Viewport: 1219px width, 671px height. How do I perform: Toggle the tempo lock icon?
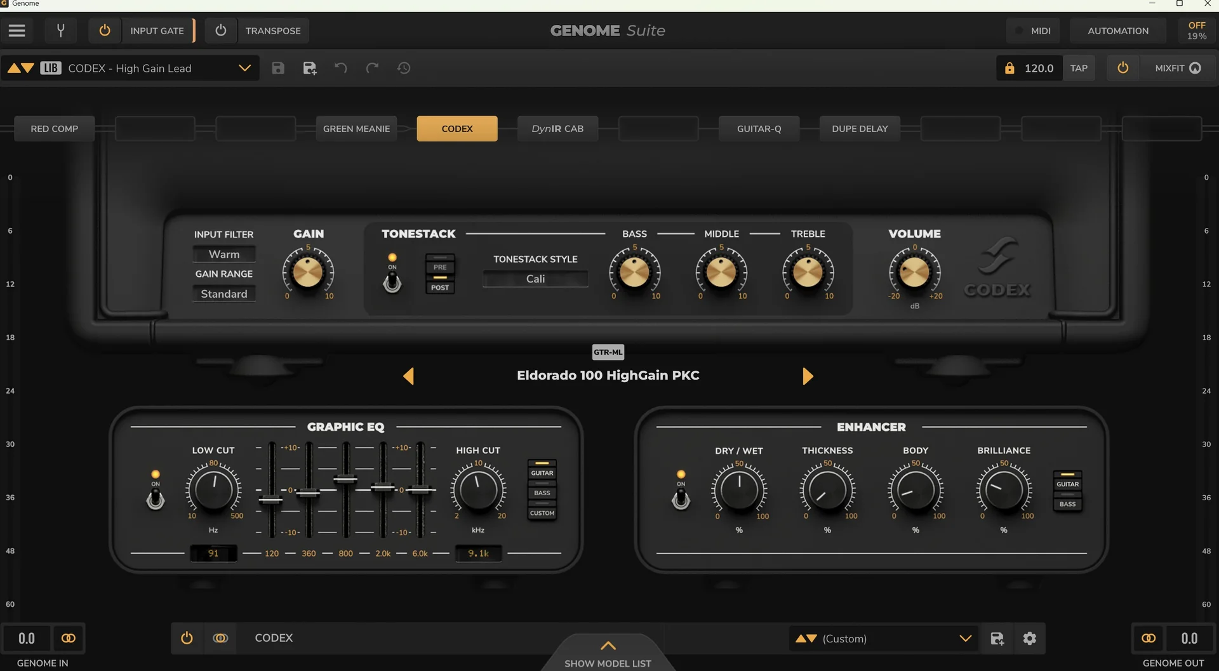tap(1009, 68)
